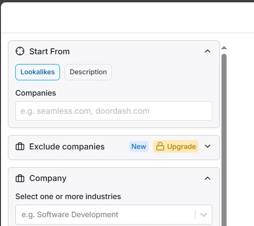Open the industries dropdown arrow
The height and width of the screenshot is (226, 254).
point(203,215)
